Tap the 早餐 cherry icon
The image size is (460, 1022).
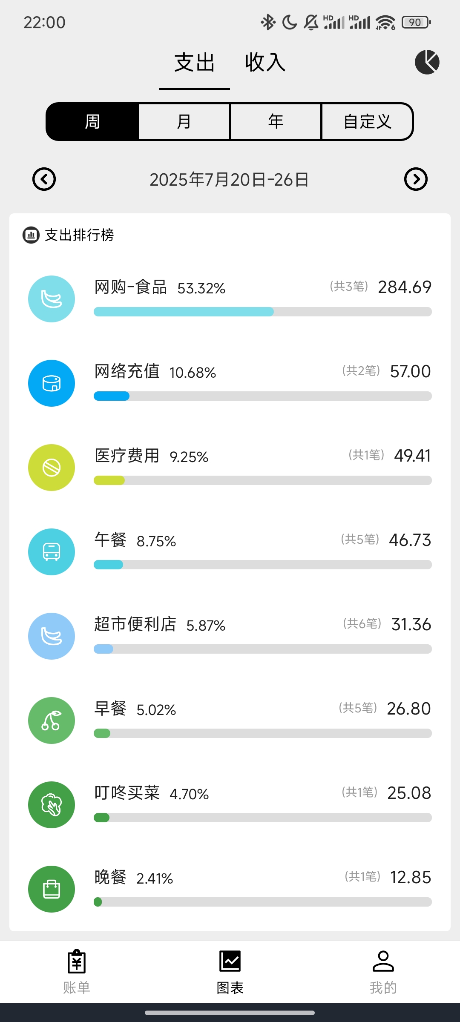[x=52, y=721]
